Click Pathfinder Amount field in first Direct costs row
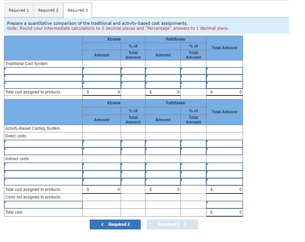Image resolution: width=305 pixels, height=242 pixels. pyautogui.click(x=163, y=144)
